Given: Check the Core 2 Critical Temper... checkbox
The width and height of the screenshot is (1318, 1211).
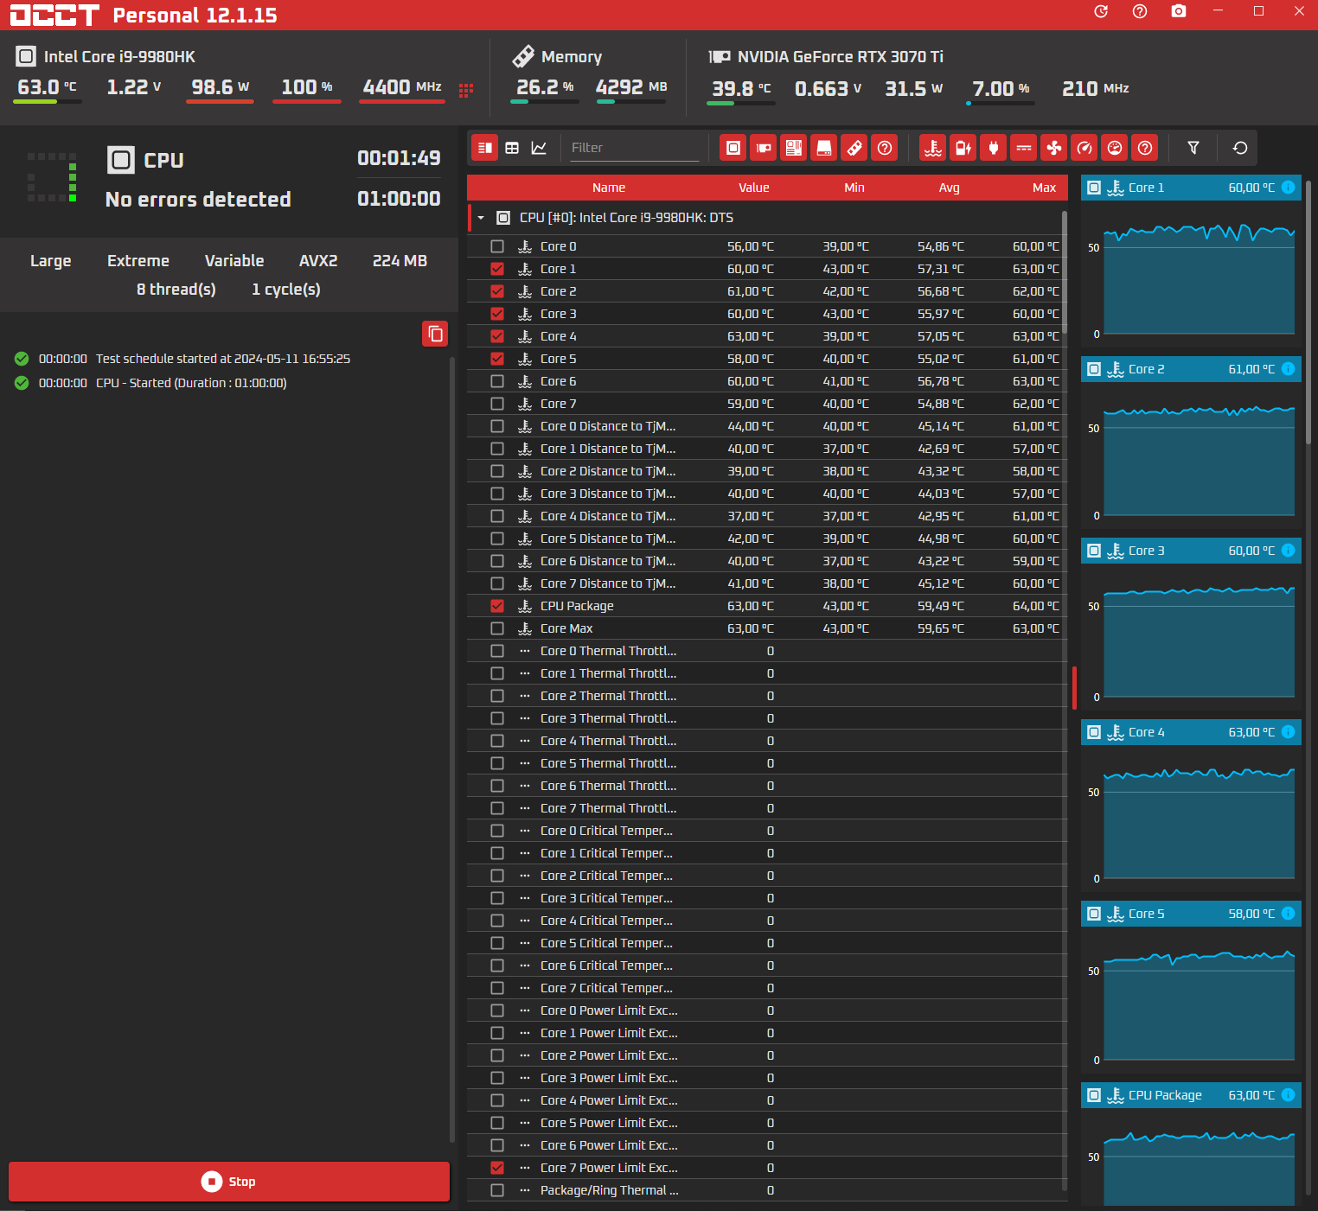Looking at the screenshot, I should pos(497,876).
